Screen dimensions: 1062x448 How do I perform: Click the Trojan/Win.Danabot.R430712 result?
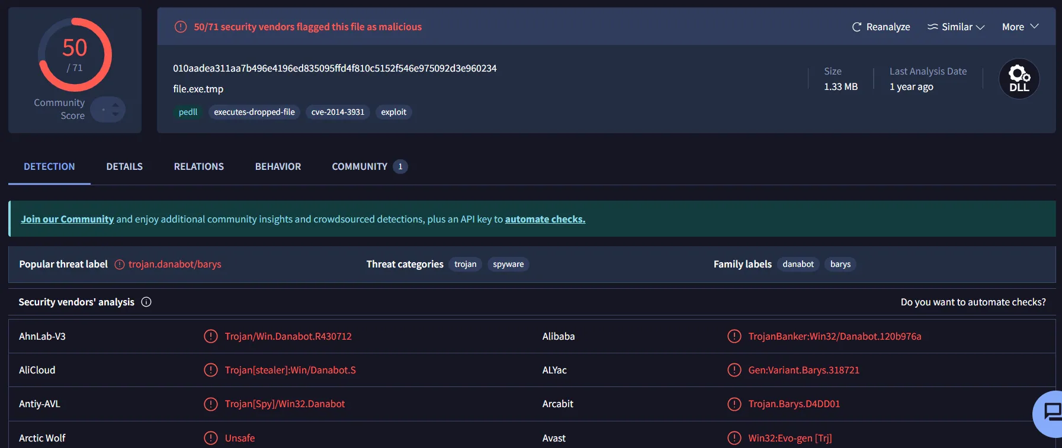pyautogui.click(x=288, y=336)
